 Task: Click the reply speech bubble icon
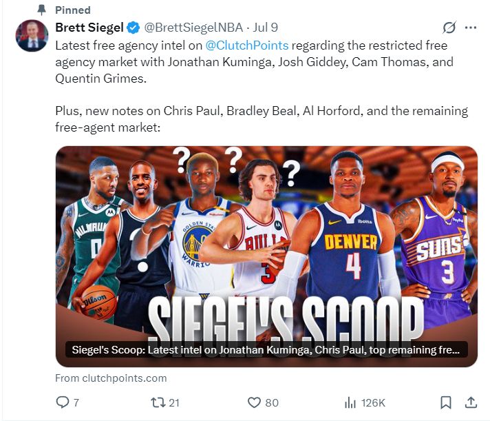(x=63, y=402)
